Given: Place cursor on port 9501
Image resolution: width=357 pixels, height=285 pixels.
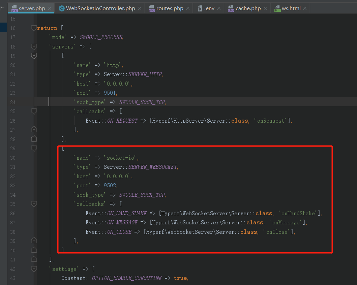Looking at the screenshot, I should click(x=110, y=93).
